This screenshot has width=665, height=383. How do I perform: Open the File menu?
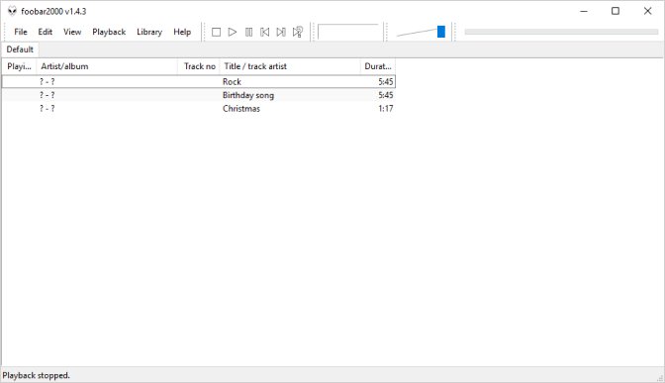point(21,32)
